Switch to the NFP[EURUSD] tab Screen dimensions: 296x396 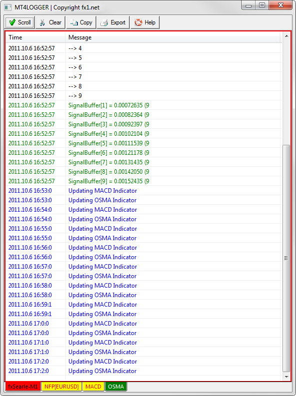[61, 387]
